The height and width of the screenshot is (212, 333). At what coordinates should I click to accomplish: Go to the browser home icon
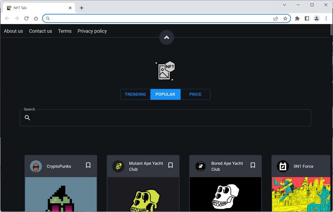point(36,19)
